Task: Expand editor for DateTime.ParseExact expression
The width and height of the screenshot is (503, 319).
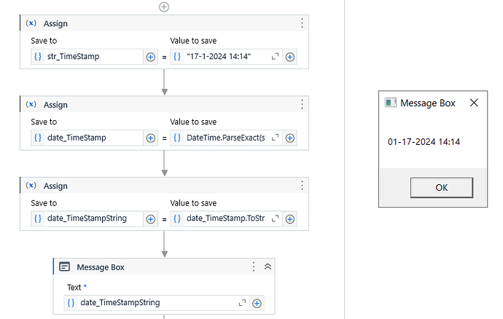Action: coord(276,138)
